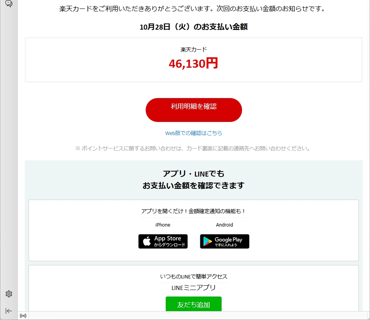Image resolution: width=370 pixels, height=320 pixels.
Task: Collapse the sidebar with the arrow icon
Action: pyautogui.click(x=9, y=311)
